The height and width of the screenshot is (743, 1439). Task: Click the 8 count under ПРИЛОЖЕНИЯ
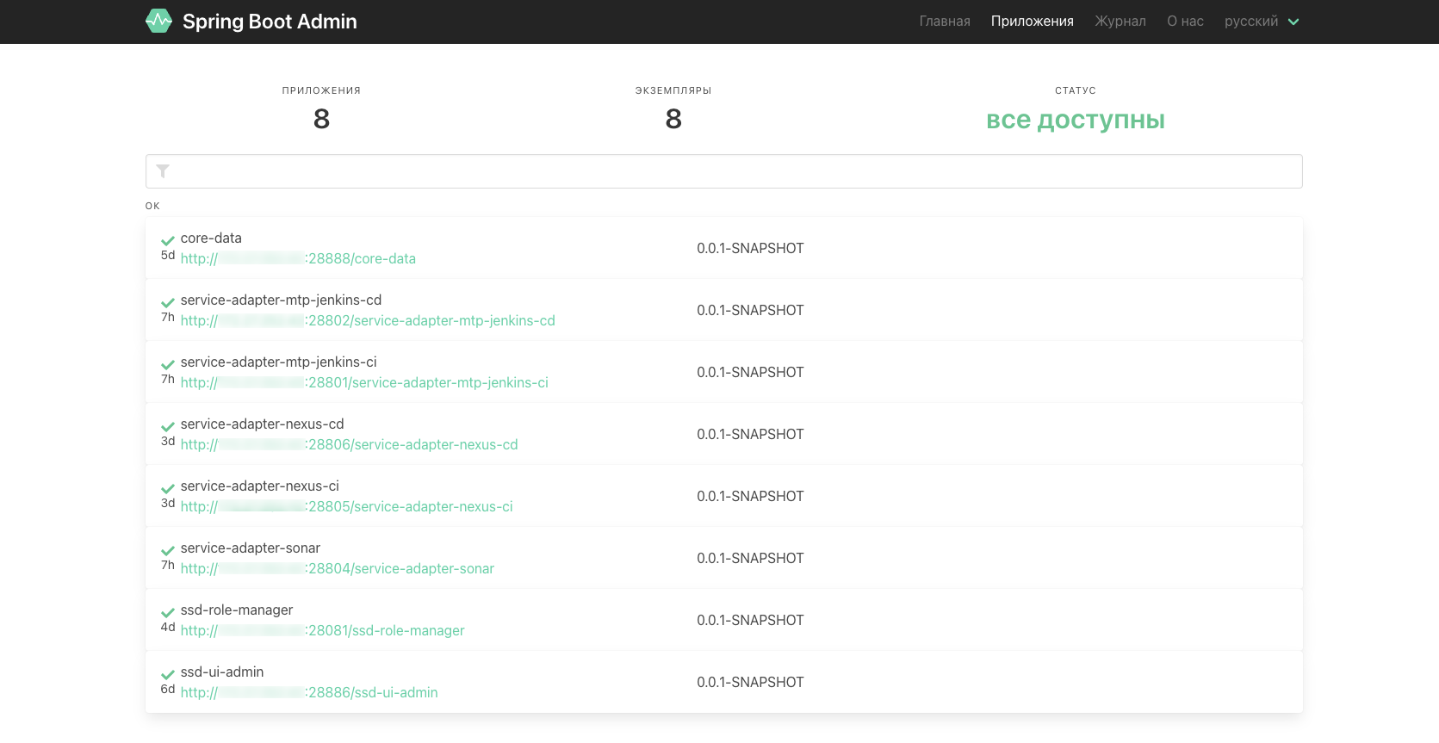[x=321, y=119]
